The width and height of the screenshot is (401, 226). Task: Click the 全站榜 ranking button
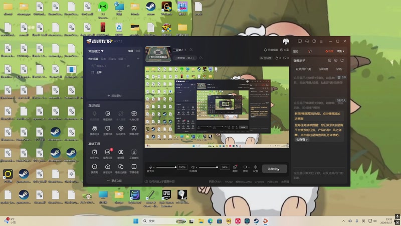click(x=266, y=58)
